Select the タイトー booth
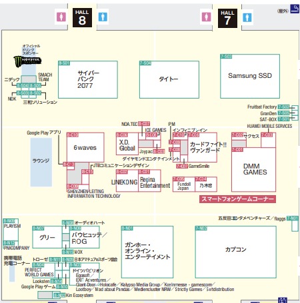The height and width of the screenshot is (303, 300). pyautogui.click(x=169, y=79)
